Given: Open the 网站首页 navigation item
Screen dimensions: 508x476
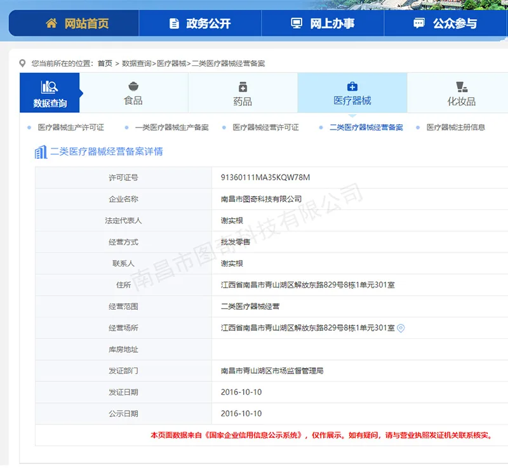Looking at the screenshot, I should [x=74, y=23].
